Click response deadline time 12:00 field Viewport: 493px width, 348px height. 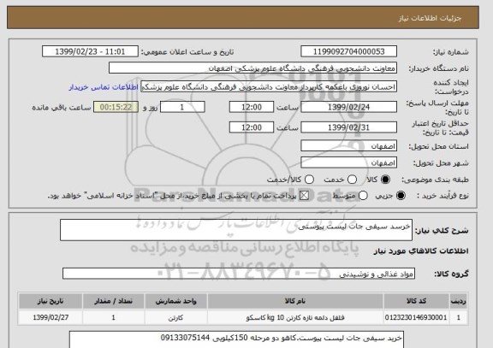click(252, 107)
